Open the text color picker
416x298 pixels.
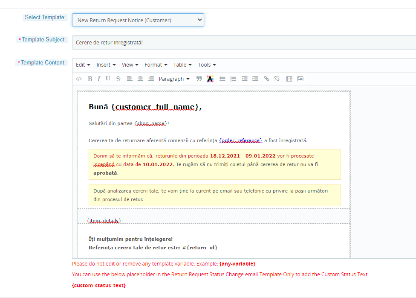210,79
